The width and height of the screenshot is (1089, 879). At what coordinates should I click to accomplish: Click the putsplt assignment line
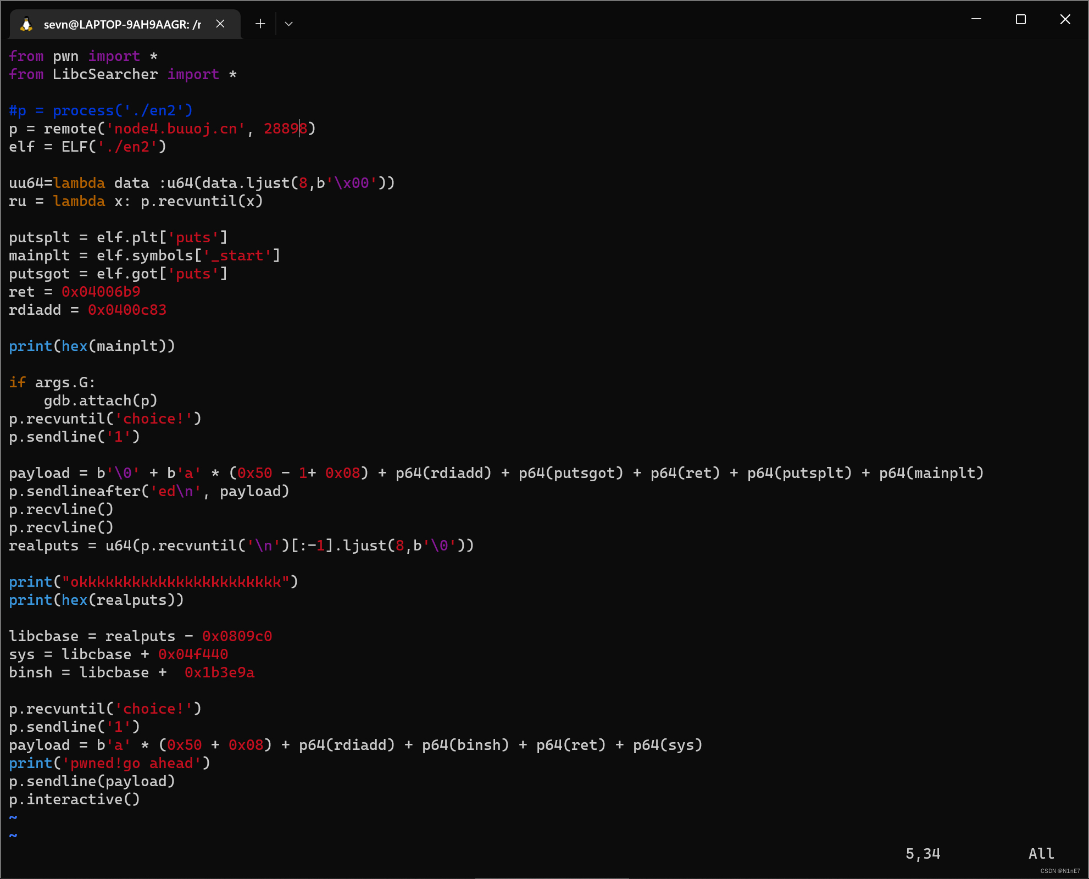(x=119, y=237)
